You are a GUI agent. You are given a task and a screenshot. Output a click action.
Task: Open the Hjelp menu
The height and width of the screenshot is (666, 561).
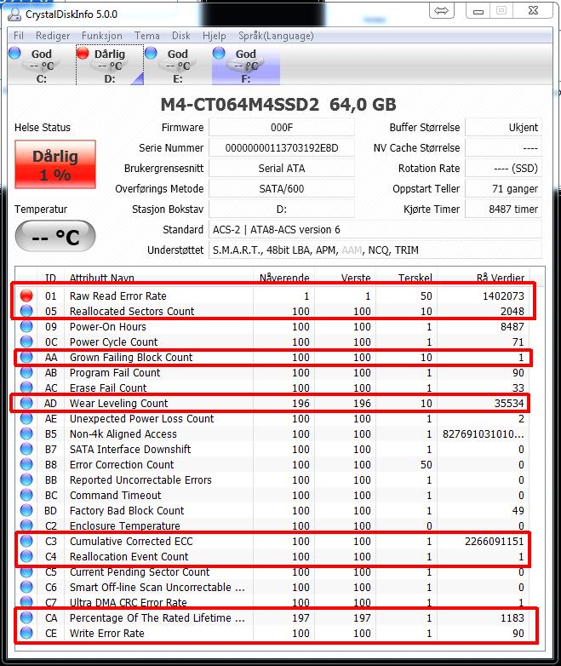tap(214, 36)
